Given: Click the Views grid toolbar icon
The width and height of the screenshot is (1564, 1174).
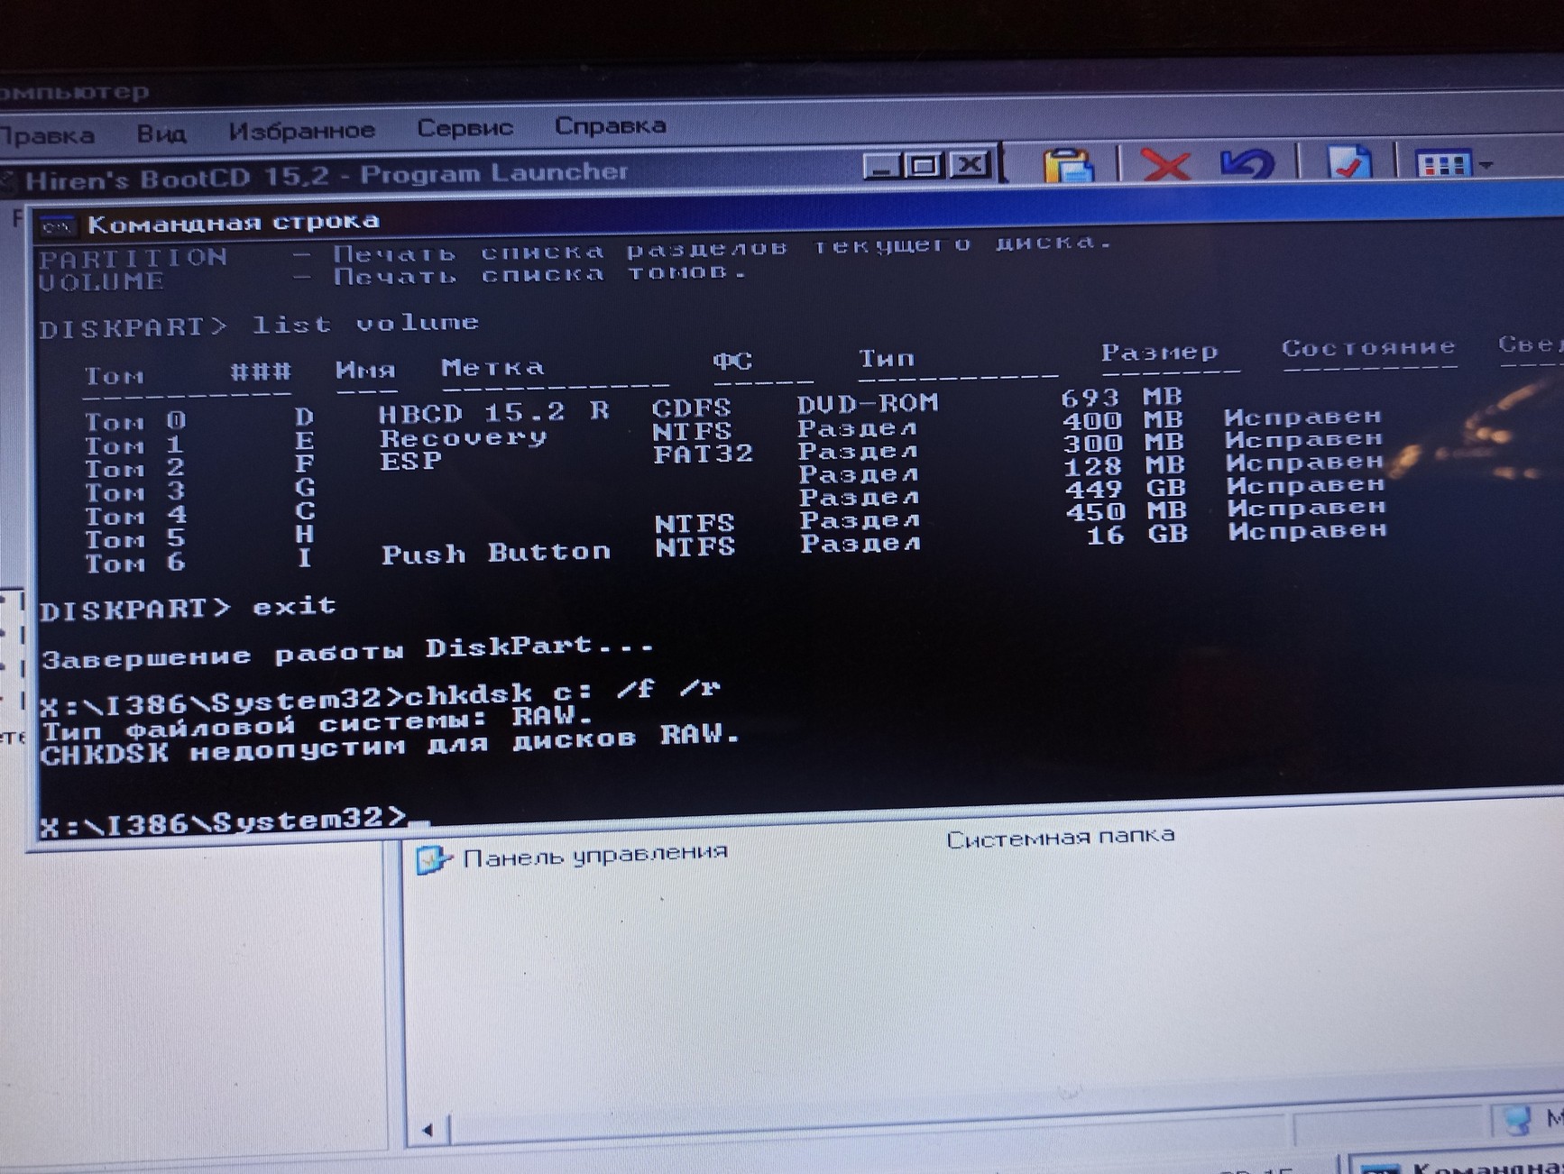Looking at the screenshot, I should coord(1441,164).
